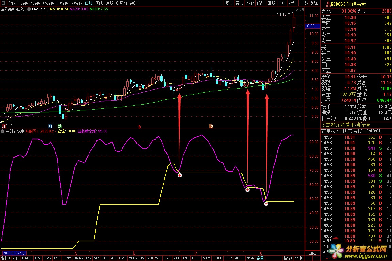Open the 日线 period selector at bottom right
This screenshot has height=261, width=392.
[312, 253]
